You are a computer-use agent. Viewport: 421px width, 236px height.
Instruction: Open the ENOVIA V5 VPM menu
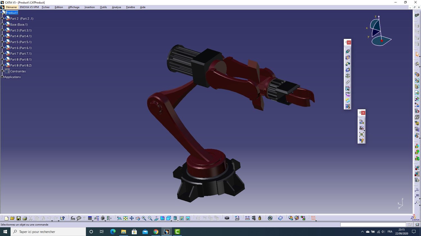click(x=29, y=7)
